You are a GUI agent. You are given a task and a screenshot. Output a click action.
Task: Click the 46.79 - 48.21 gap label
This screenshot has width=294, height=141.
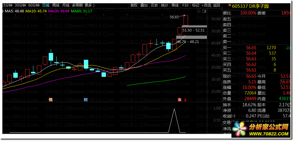click(188, 42)
